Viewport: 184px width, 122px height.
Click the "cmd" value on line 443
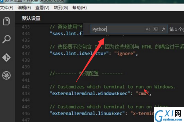(x=142, y=93)
